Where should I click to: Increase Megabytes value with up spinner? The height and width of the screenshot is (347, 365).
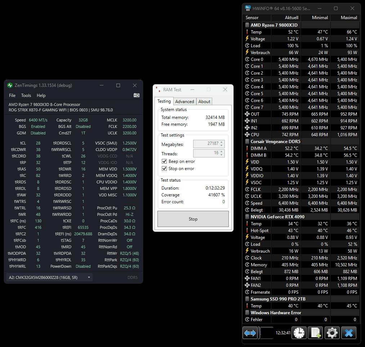(222, 142)
